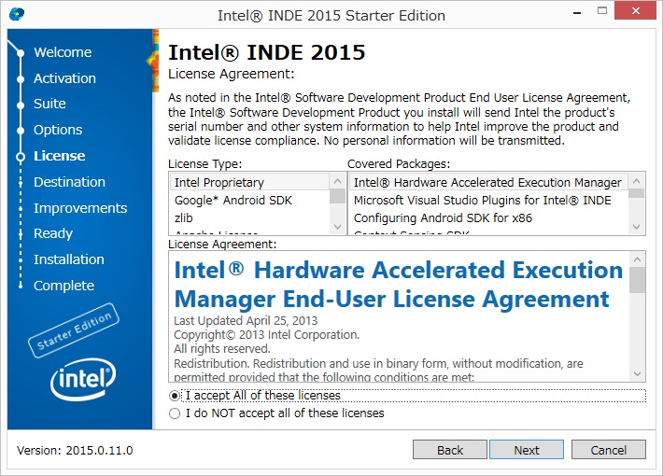Click the Intel logo in sidebar
Screen dimensions: 663x476
coord(81,379)
